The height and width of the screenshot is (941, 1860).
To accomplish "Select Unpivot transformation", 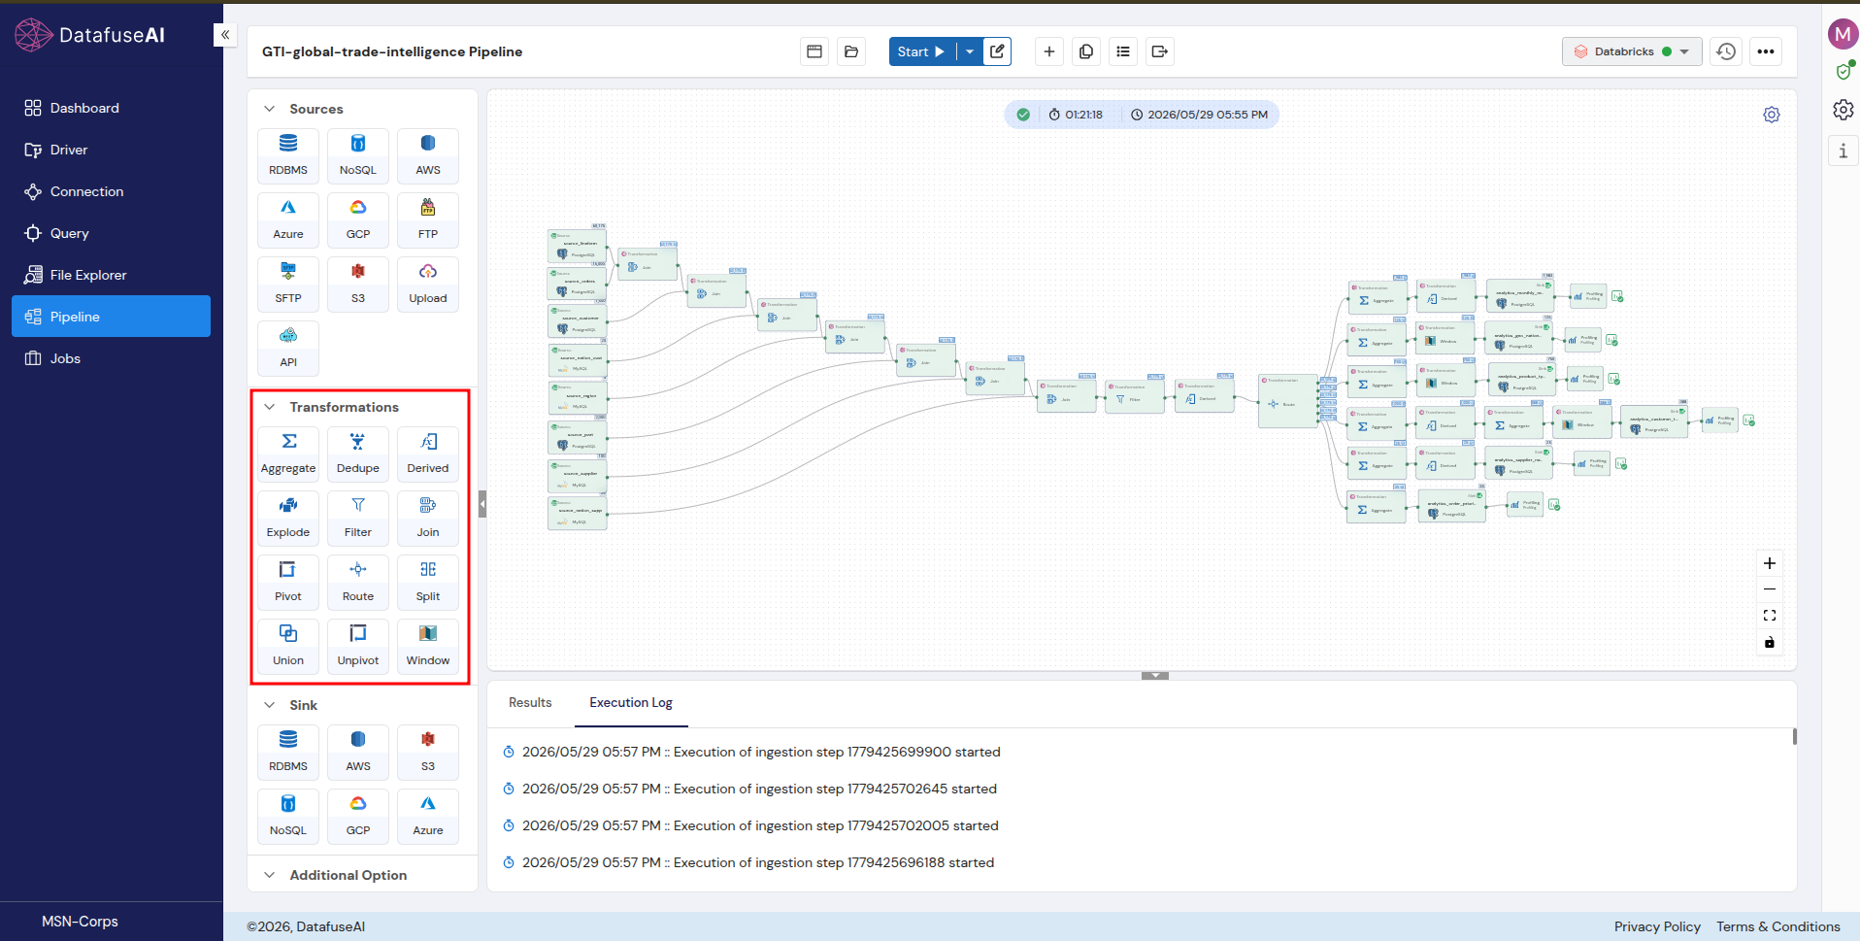I will click(358, 646).
